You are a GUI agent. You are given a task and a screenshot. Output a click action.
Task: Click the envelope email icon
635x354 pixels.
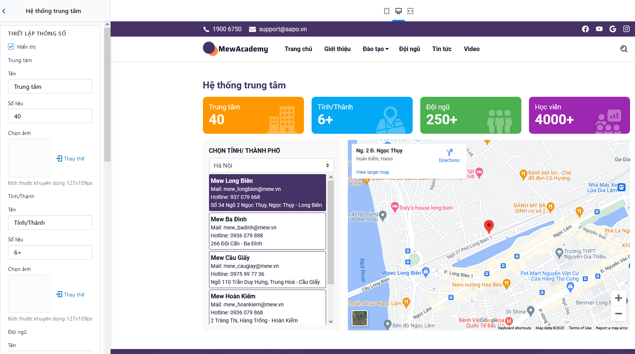pos(252,29)
